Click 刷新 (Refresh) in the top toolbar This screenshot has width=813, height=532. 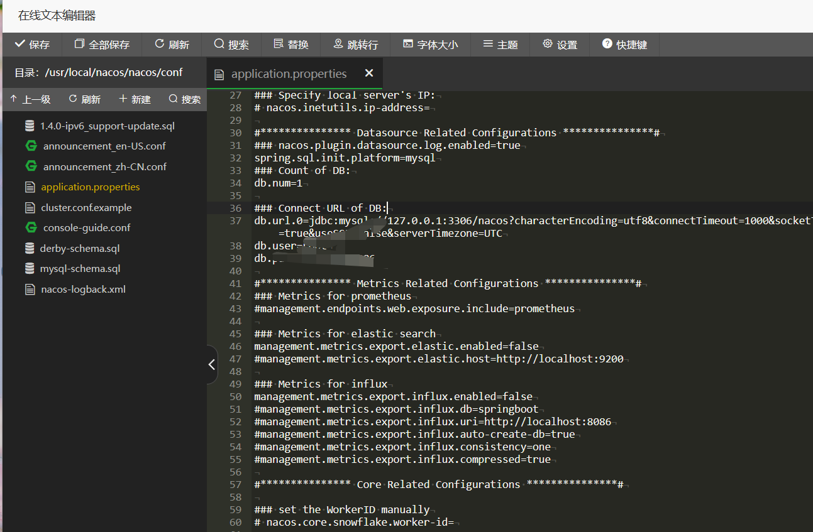pos(172,45)
